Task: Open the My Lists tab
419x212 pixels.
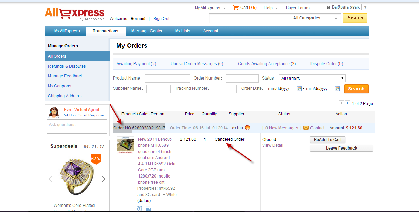Action: pos(183,31)
